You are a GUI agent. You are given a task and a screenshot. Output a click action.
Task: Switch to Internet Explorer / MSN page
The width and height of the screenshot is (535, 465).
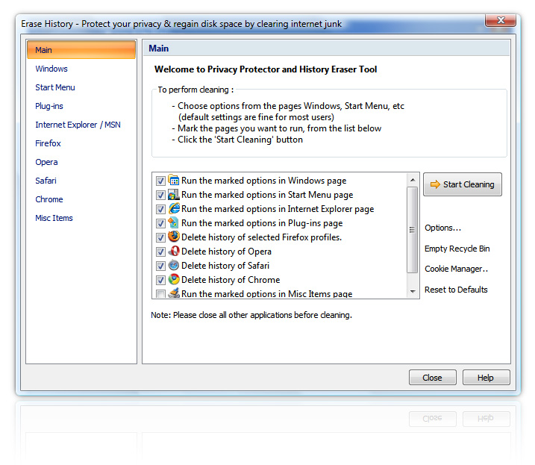coord(78,125)
